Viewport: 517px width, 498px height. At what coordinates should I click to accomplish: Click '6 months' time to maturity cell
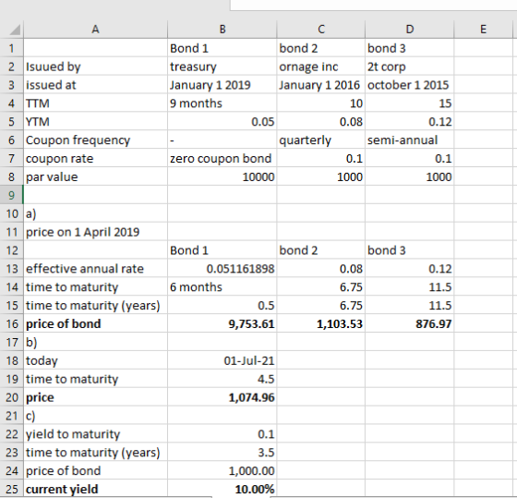(x=222, y=286)
